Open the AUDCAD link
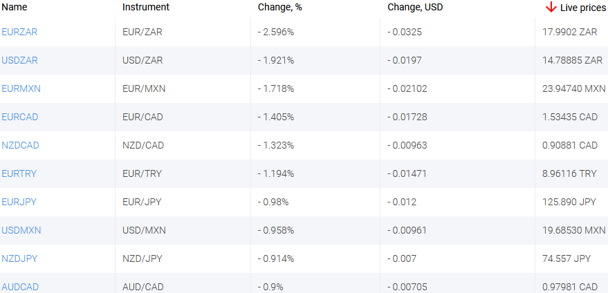Viewport: 608px width, 293px height. point(20,287)
